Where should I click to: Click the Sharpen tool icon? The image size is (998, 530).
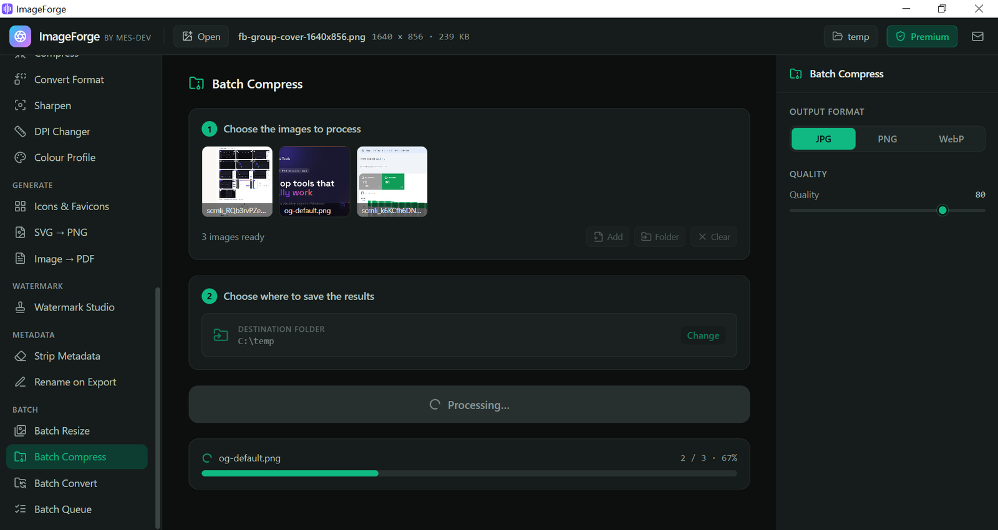point(21,105)
